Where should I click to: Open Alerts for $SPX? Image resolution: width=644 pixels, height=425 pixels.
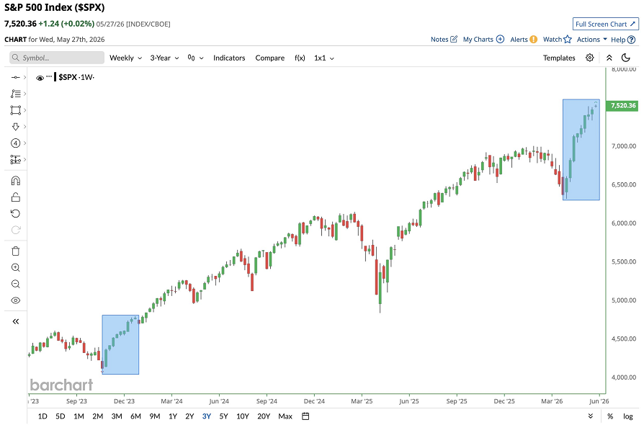click(x=524, y=40)
